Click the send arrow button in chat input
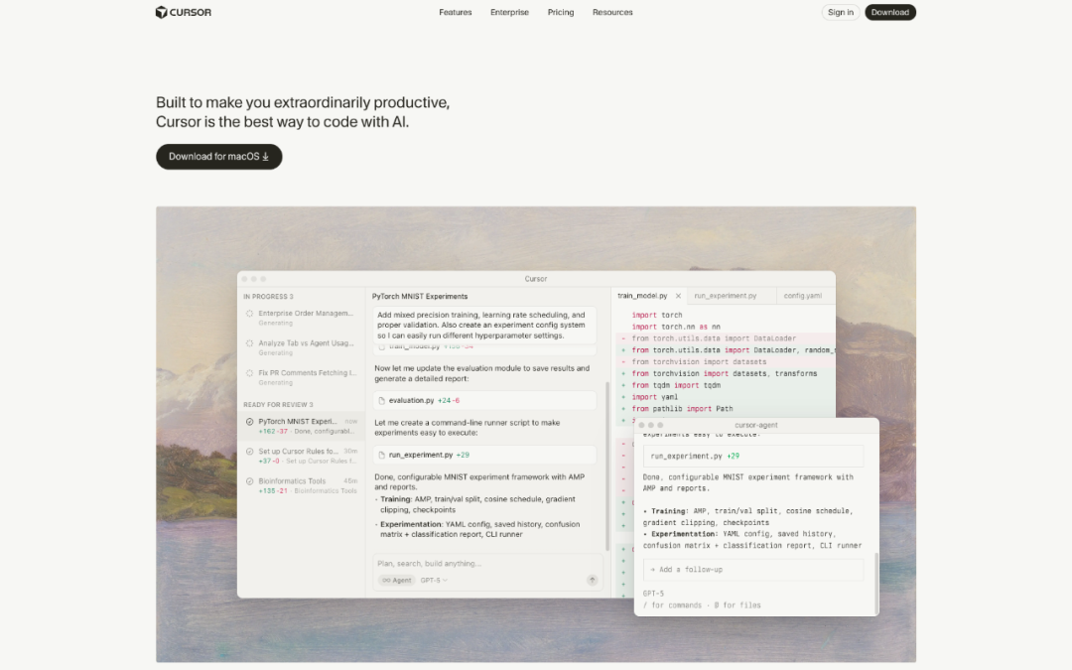 click(x=592, y=580)
